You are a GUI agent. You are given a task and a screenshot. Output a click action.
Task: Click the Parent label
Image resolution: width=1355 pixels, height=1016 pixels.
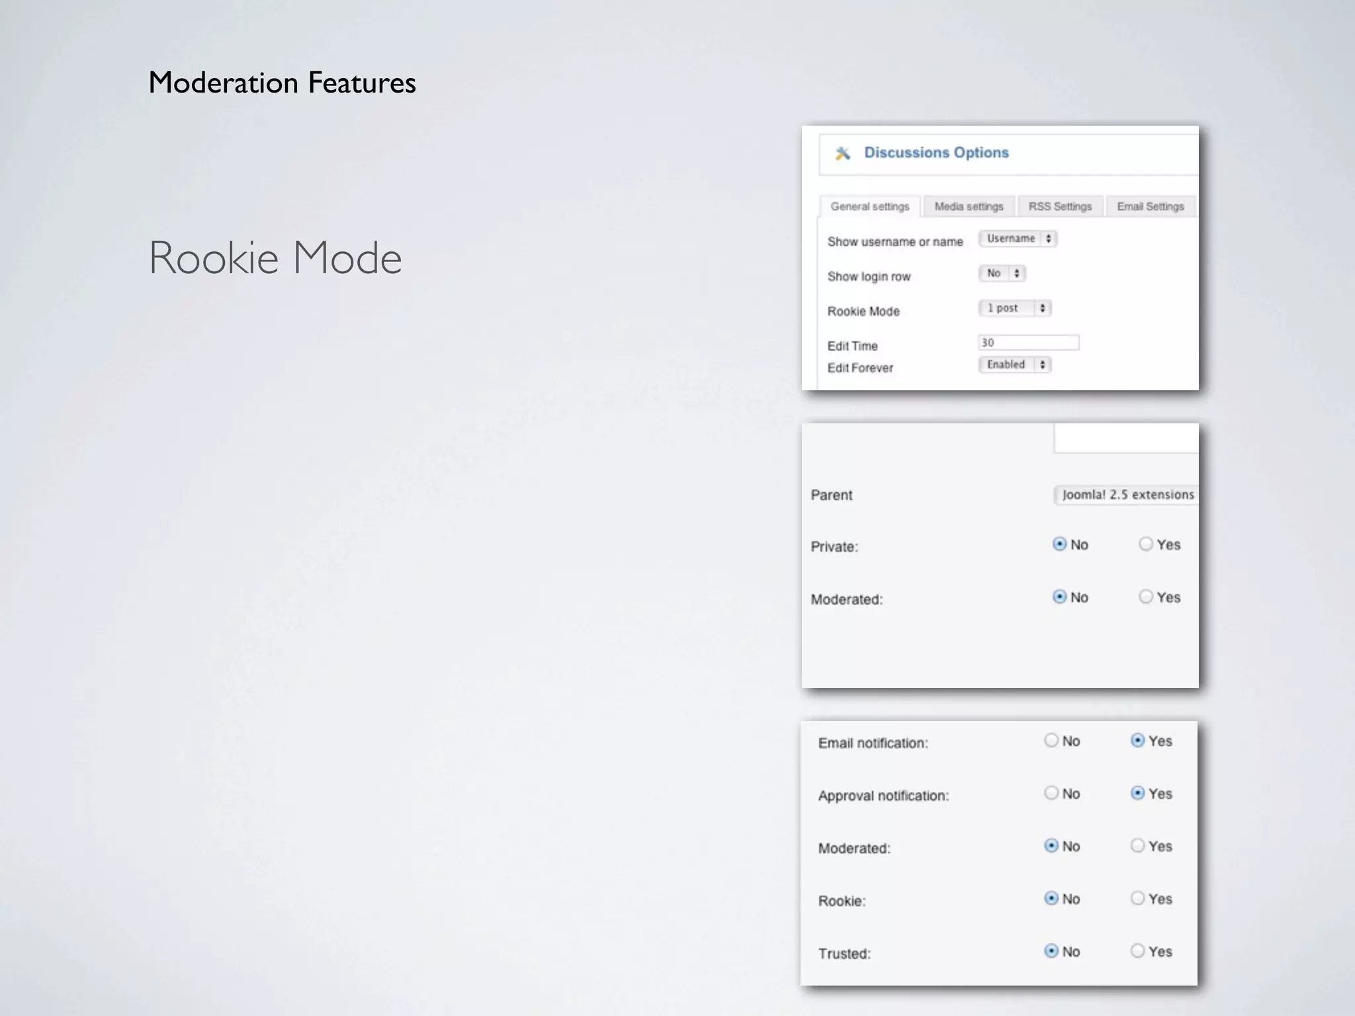point(832,495)
